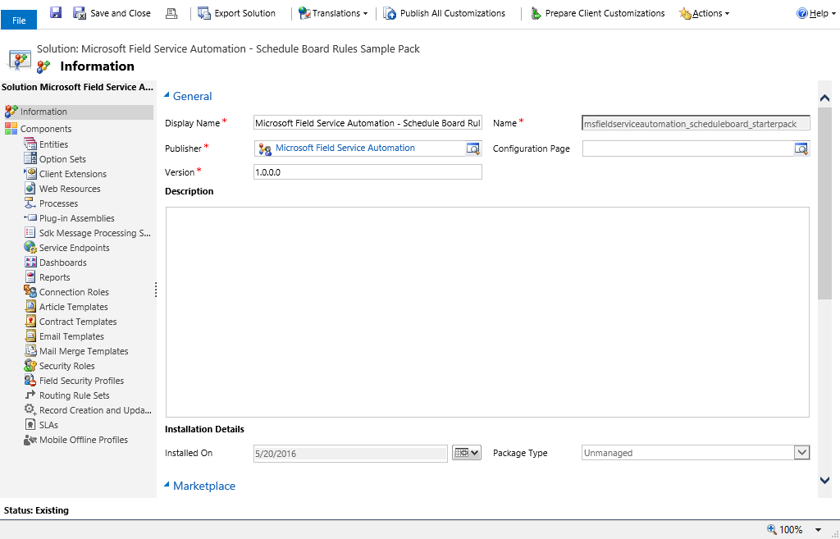Collapse the General section
Screen dimensions: 840x539
click(167, 95)
